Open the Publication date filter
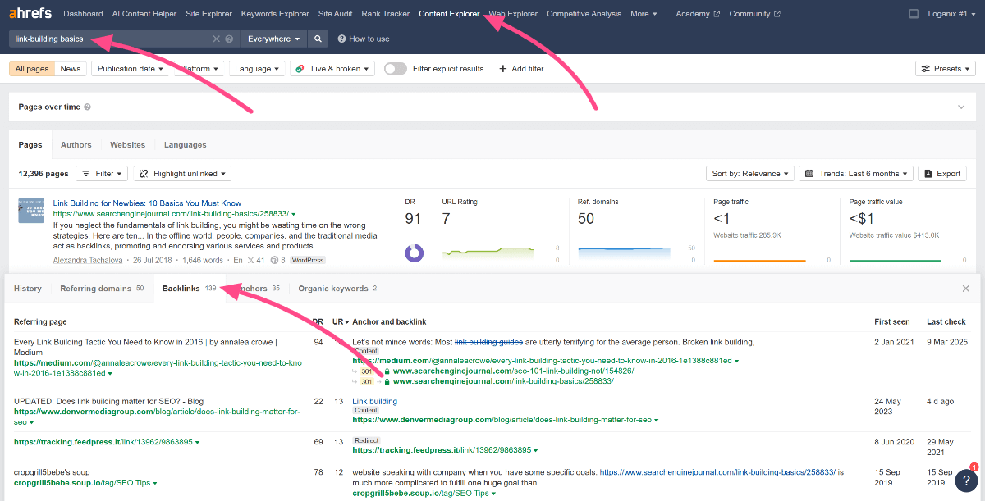The image size is (985, 501). click(130, 69)
